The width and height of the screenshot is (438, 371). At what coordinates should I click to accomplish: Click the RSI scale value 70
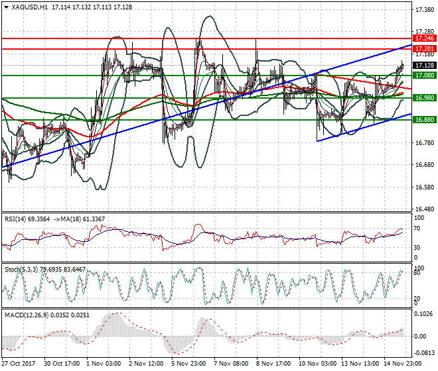[x=417, y=229]
